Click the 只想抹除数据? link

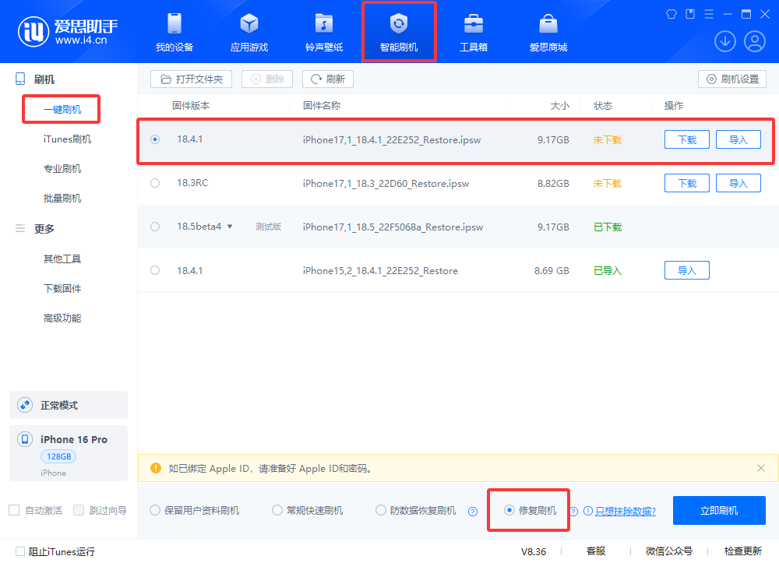pos(625,511)
